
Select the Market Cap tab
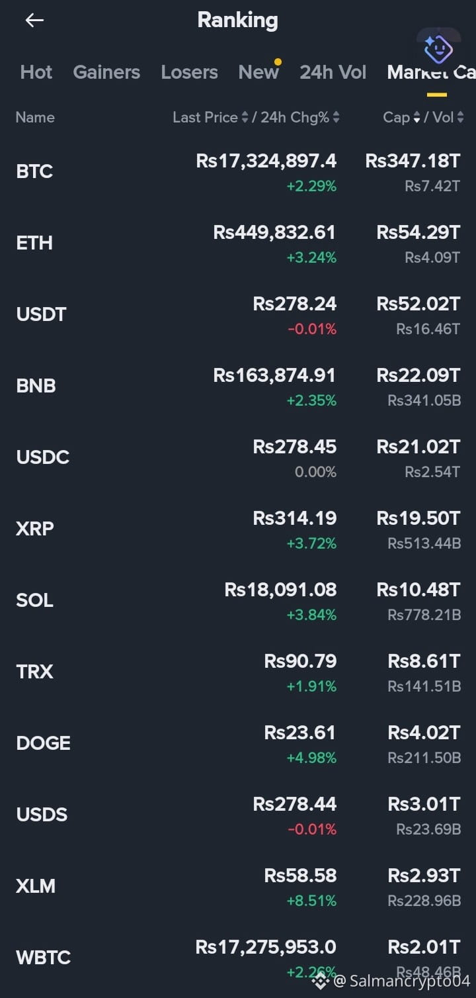[431, 72]
